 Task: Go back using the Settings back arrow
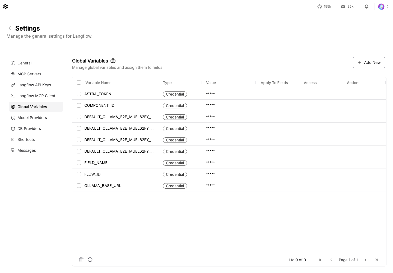pyautogui.click(x=10, y=28)
